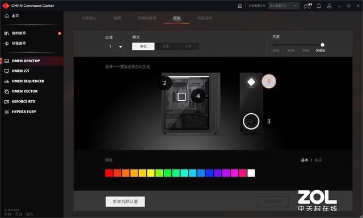Set brightness to 75% mark
This screenshot has height=218, width=363.
[x=306, y=50]
